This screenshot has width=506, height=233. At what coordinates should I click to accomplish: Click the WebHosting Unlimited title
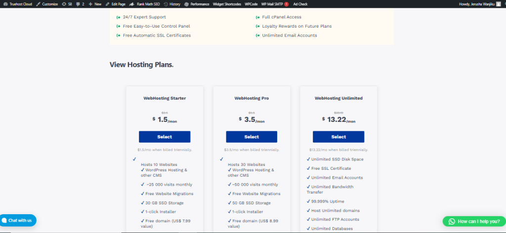[338, 98]
